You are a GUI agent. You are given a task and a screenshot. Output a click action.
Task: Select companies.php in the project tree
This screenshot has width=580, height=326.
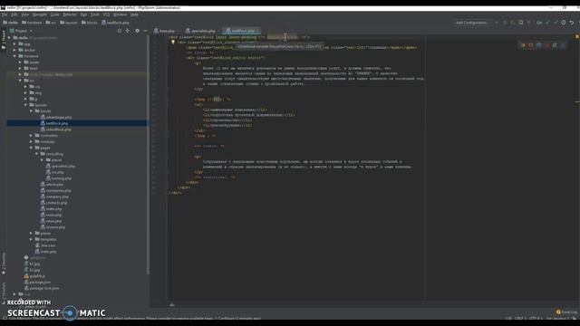(55, 190)
